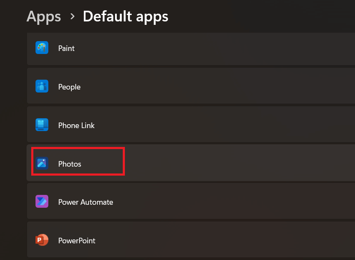
Task: Select the People text label
Action: coord(69,87)
